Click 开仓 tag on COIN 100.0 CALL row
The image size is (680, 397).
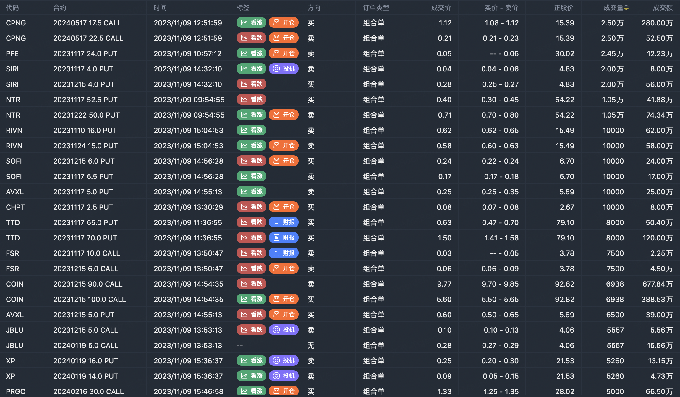point(284,299)
